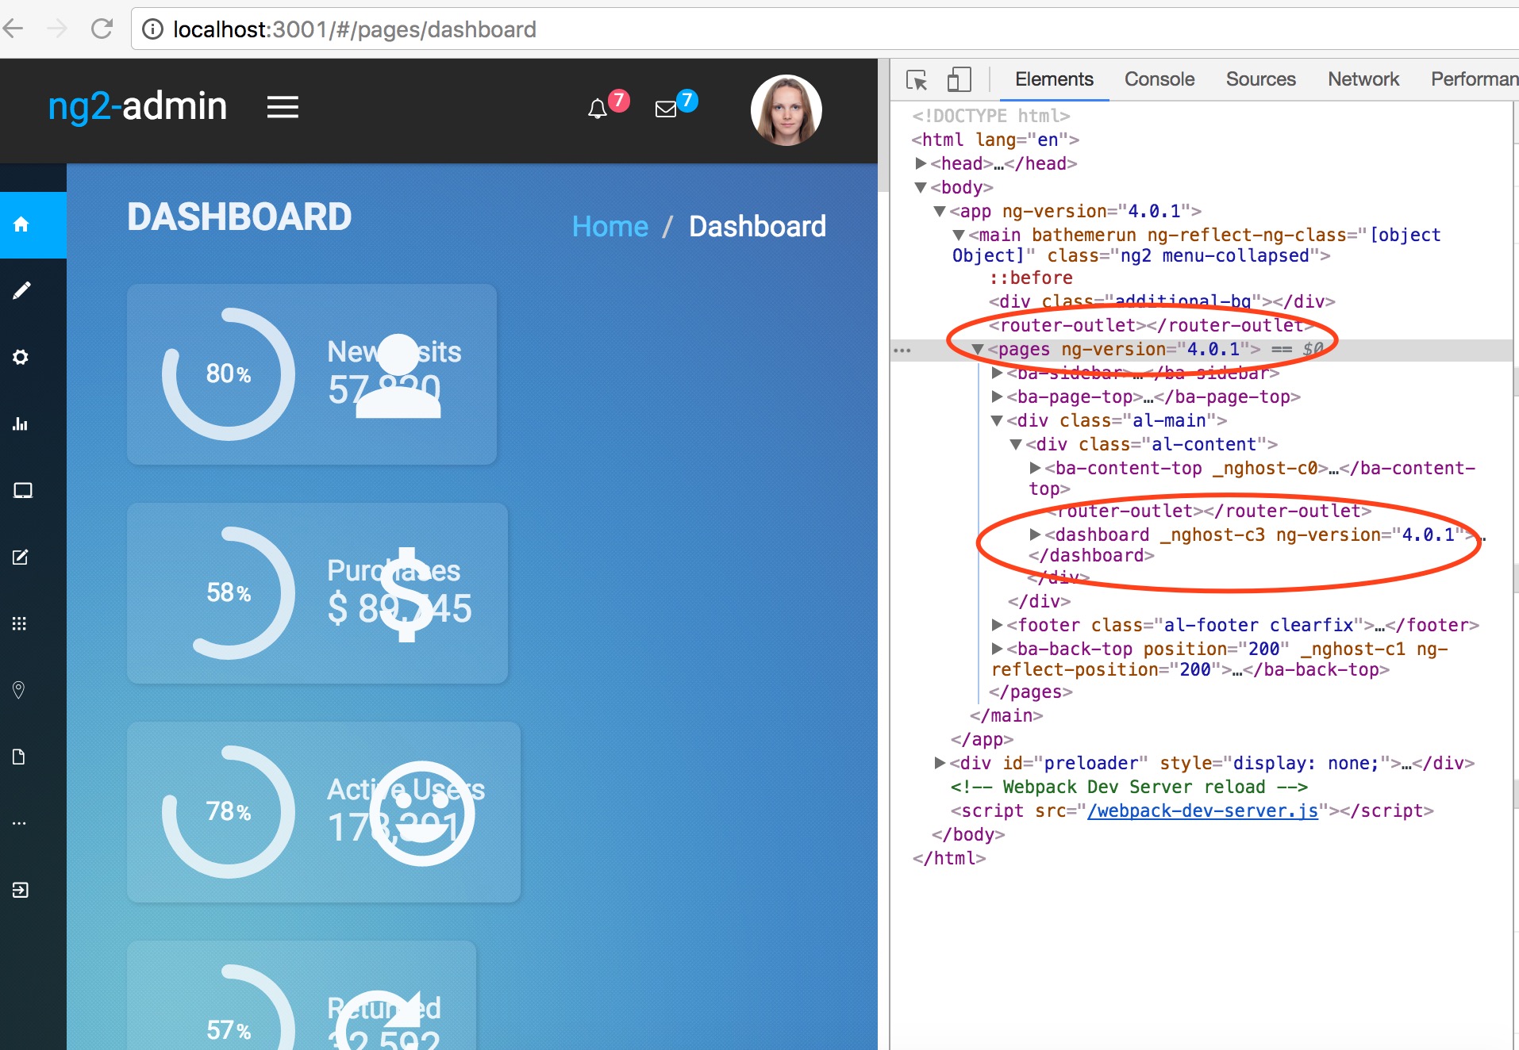
Task: Click the user profile avatar
Action: click(x=786, y=110)
